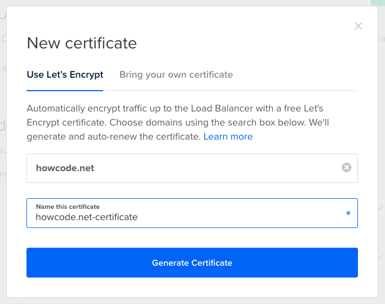Select the howcode.net domain text
385x304 pixels.
click(x=65, y=168)
